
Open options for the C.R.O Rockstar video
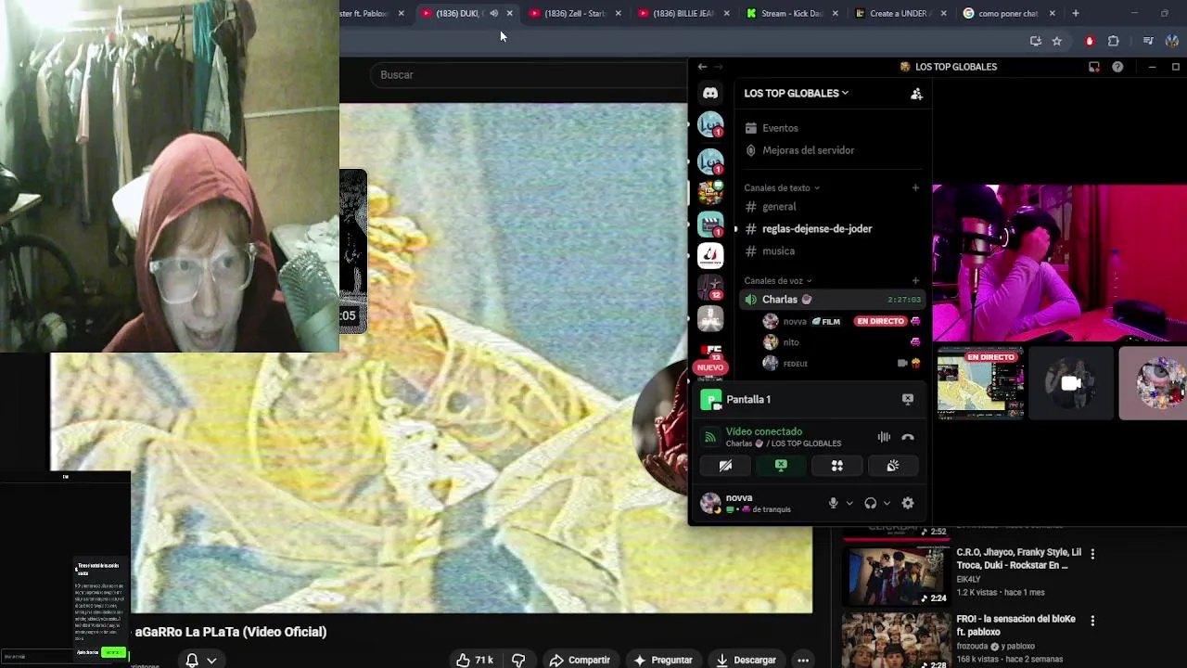(x=1092, y=554)
